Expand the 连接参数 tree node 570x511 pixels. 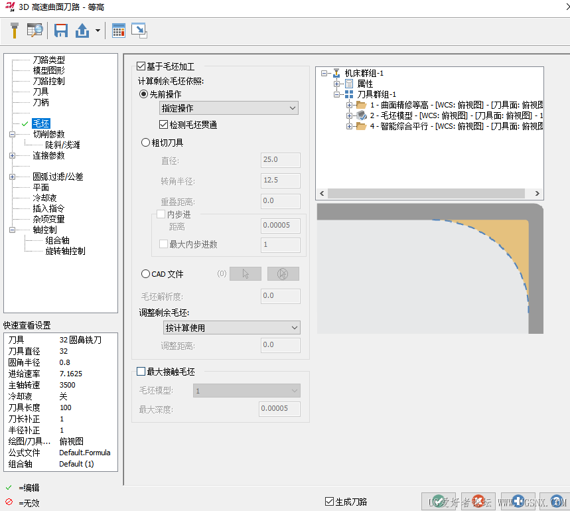point(12,155)
